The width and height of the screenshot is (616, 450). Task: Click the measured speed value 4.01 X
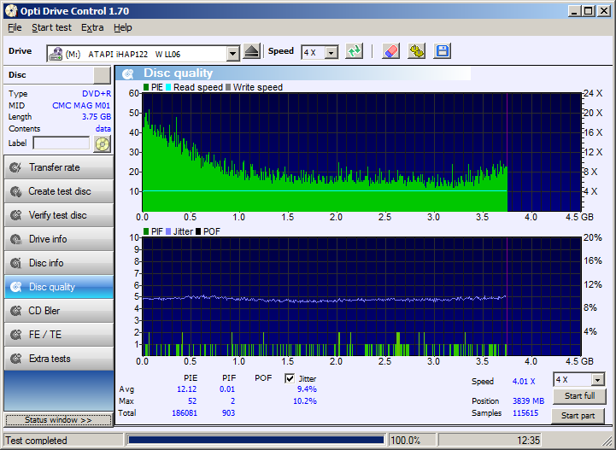pyautogui.click(x=523, y=382)
